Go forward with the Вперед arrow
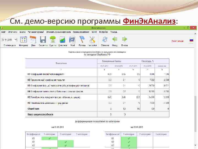198x149 pixels. click(125, 39)
